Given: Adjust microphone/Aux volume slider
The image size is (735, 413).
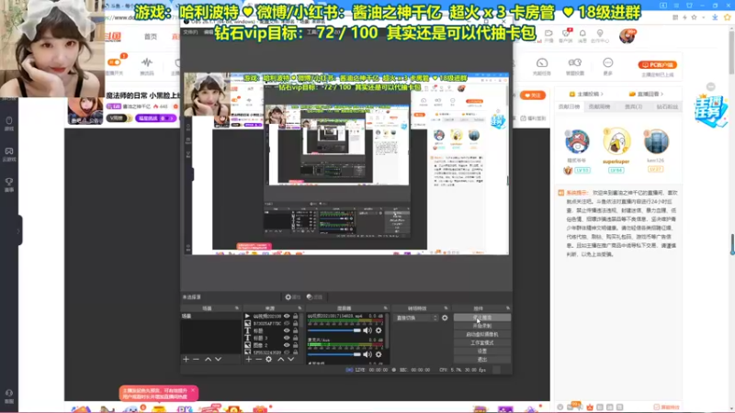Looking at the screenshot, I should tap(334, 354).
